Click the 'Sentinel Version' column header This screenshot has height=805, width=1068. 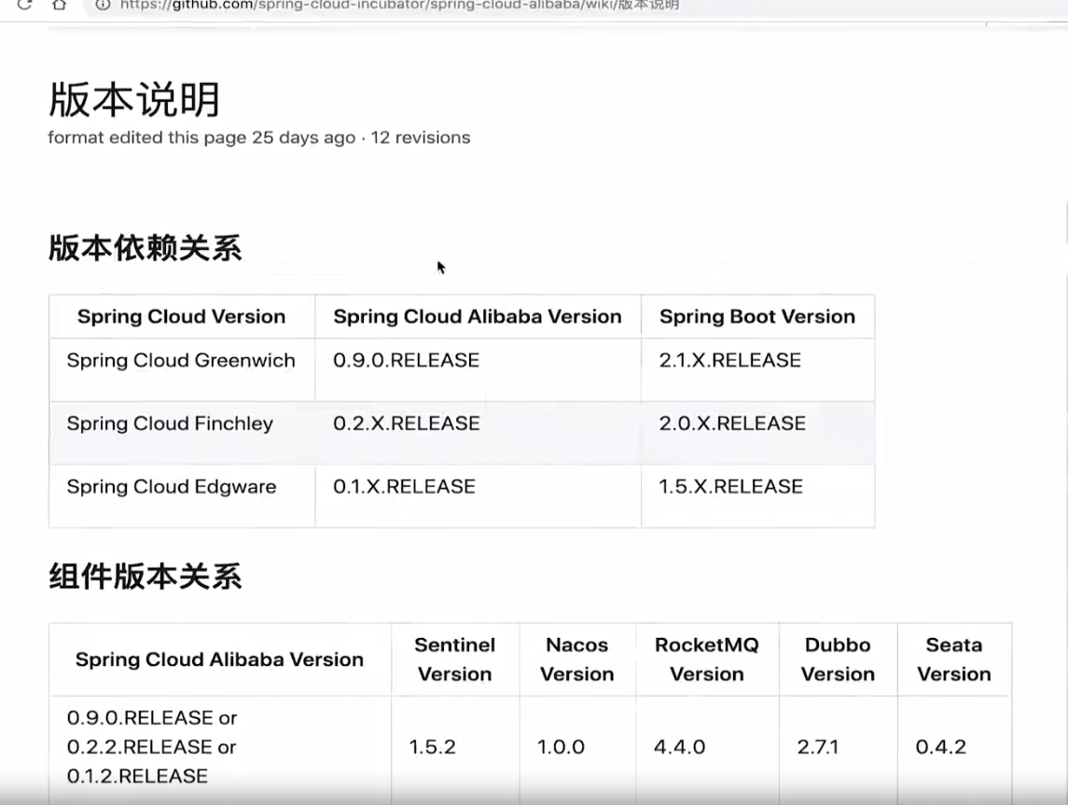455,659
